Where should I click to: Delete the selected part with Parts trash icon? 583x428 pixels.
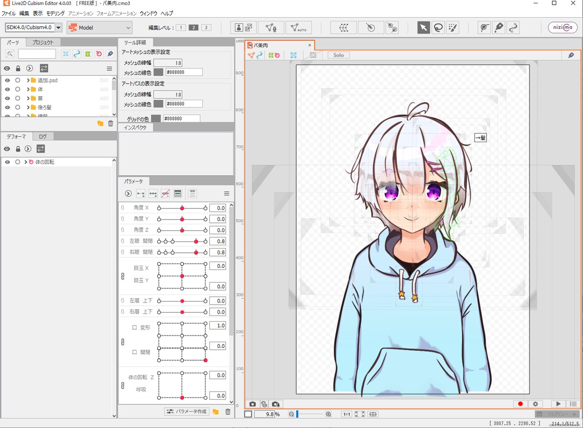[x=111, y=124]
